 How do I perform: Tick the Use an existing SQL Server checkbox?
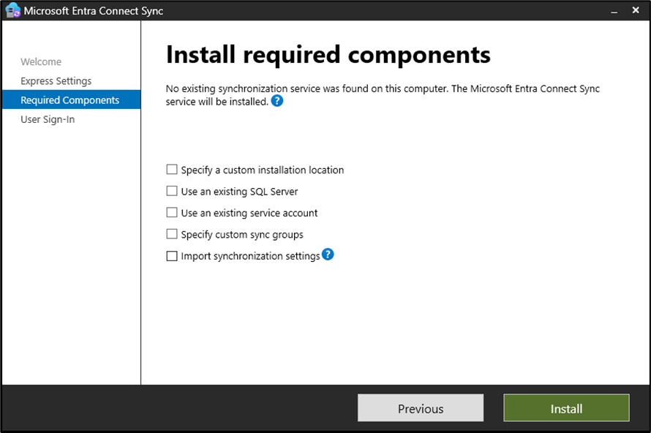pyautogui.click(x=172, y=192)
